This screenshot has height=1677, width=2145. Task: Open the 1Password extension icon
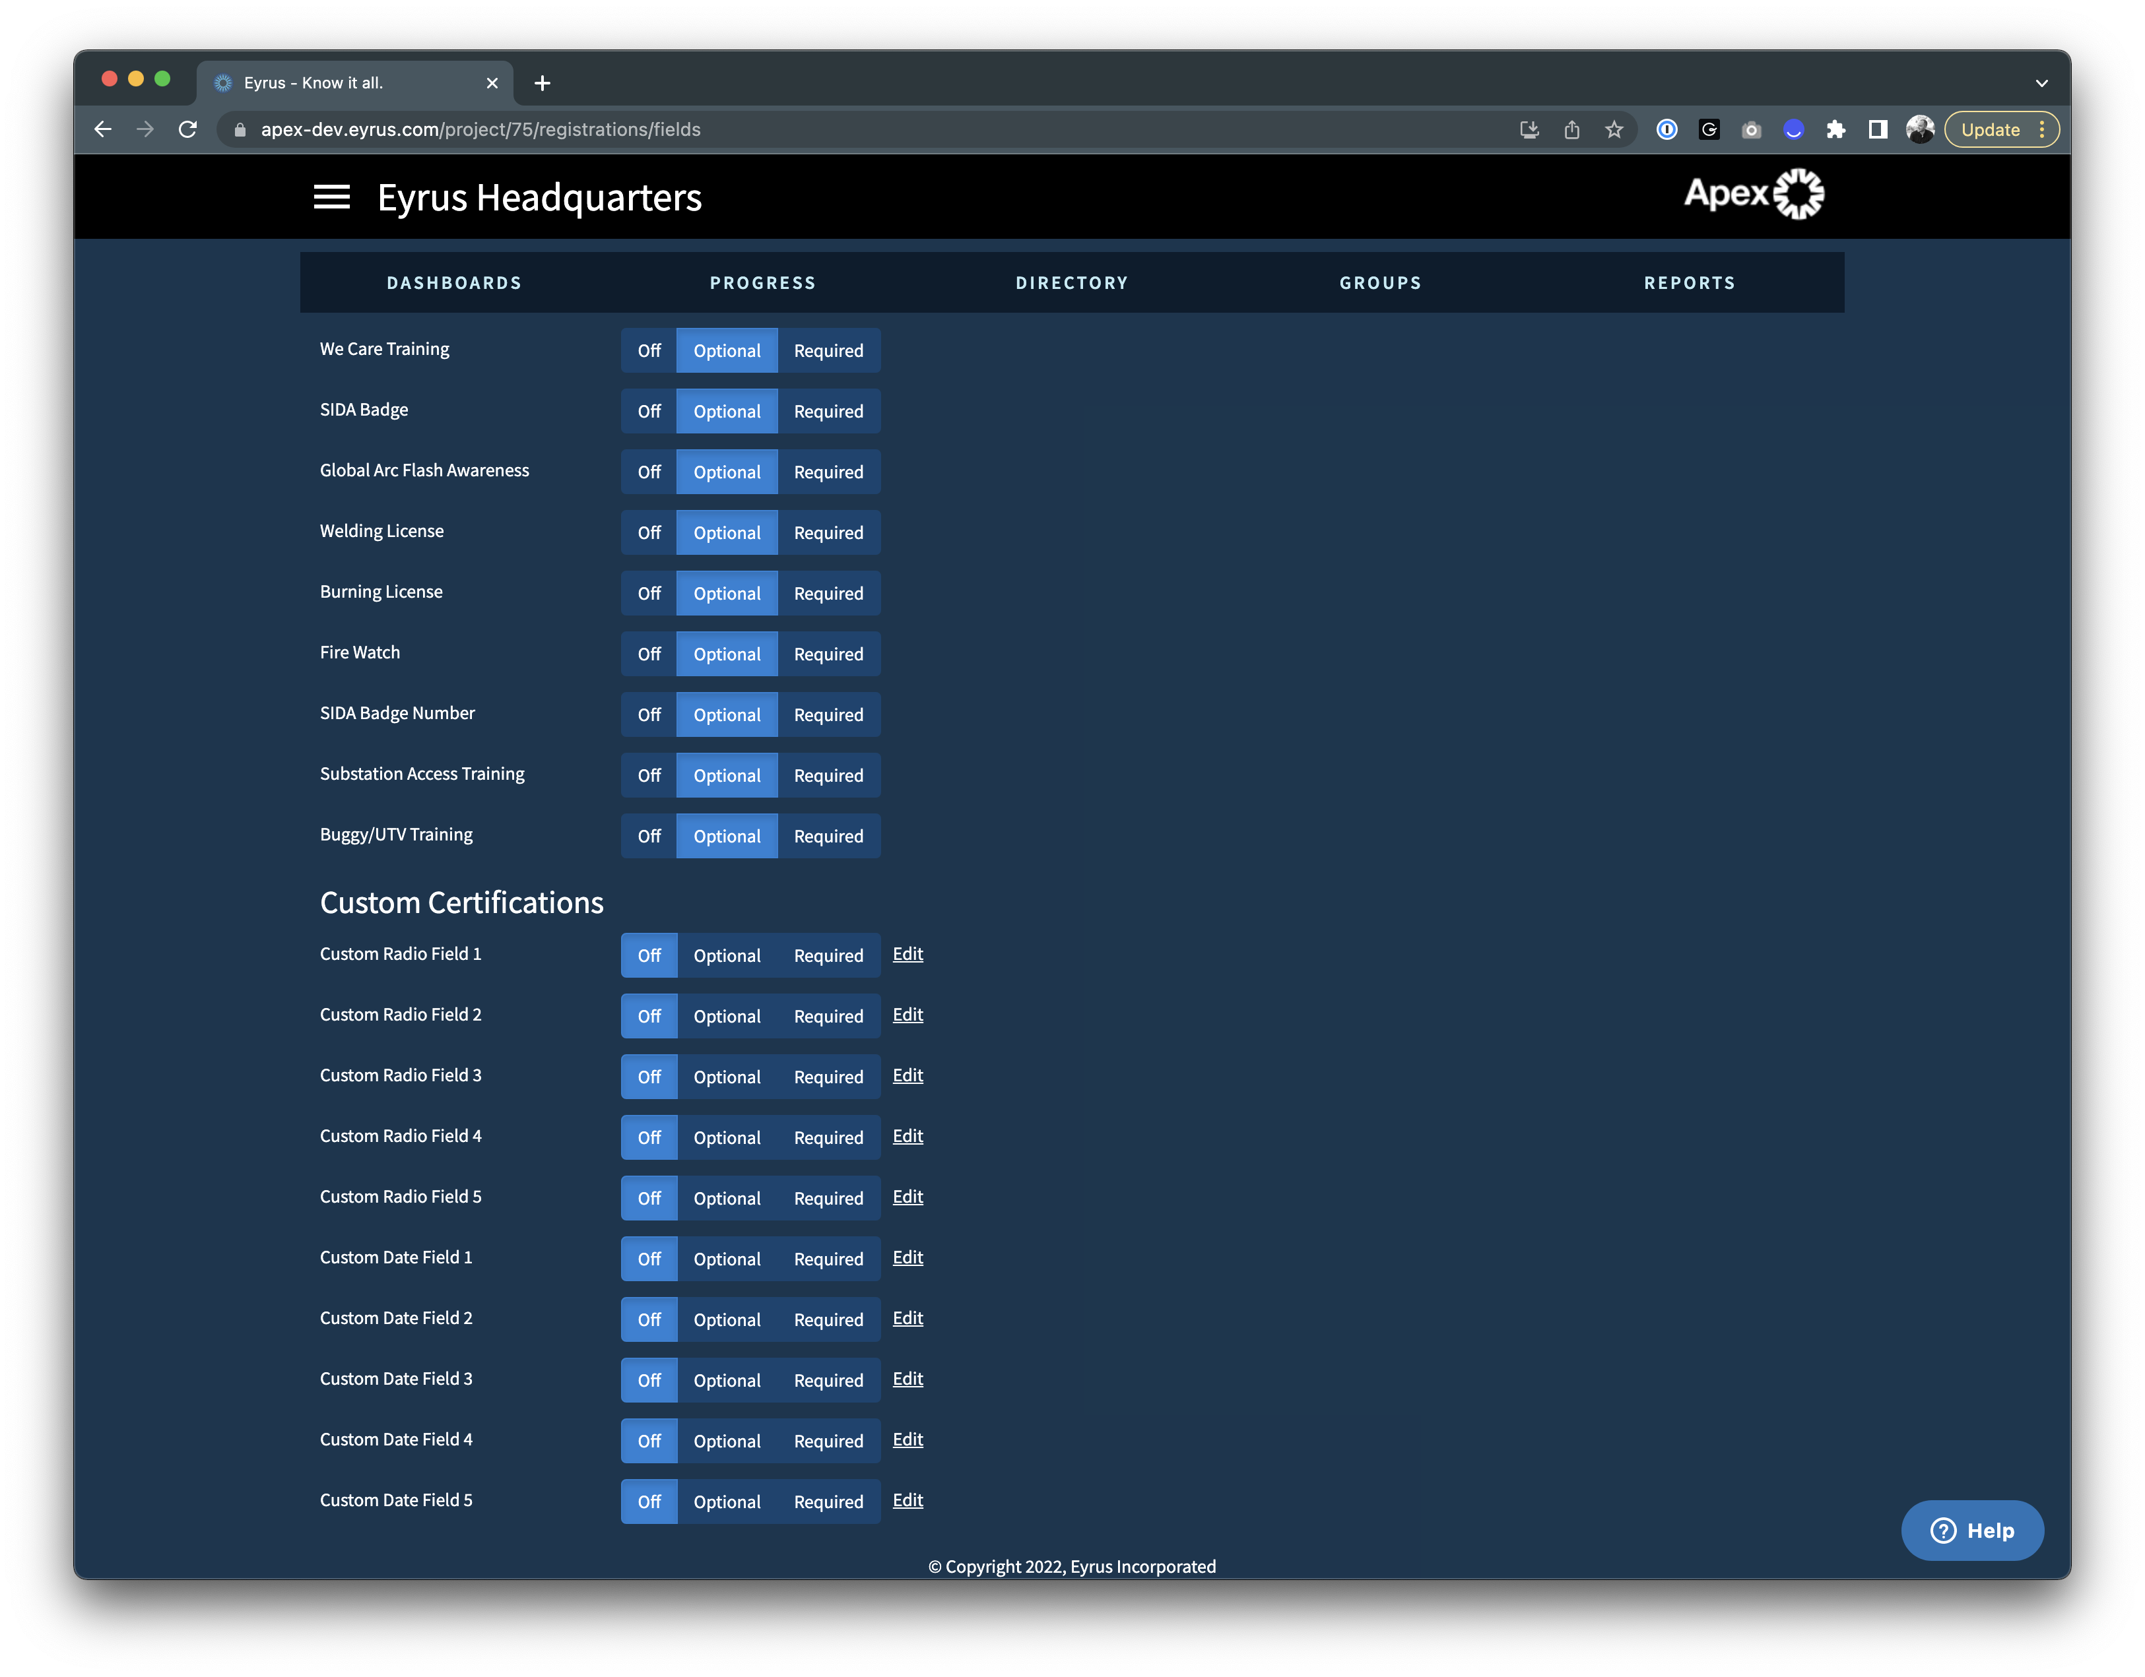(1666, 129)
